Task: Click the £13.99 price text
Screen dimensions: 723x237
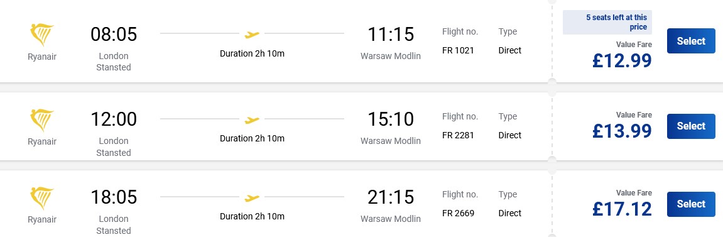Action: coord(622,131)
